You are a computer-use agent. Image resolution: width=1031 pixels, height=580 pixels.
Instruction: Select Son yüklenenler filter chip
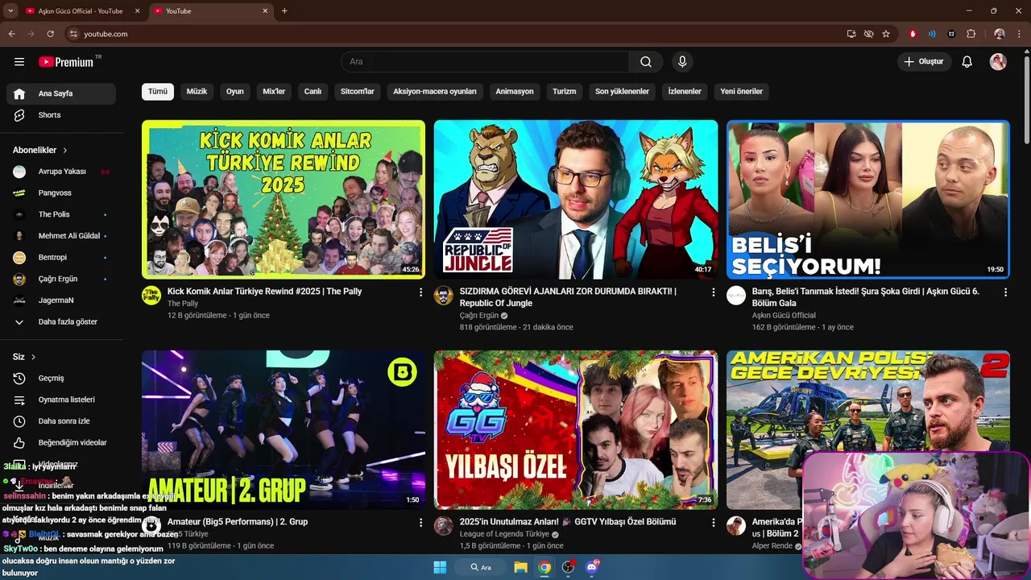(x=622, y=92)
